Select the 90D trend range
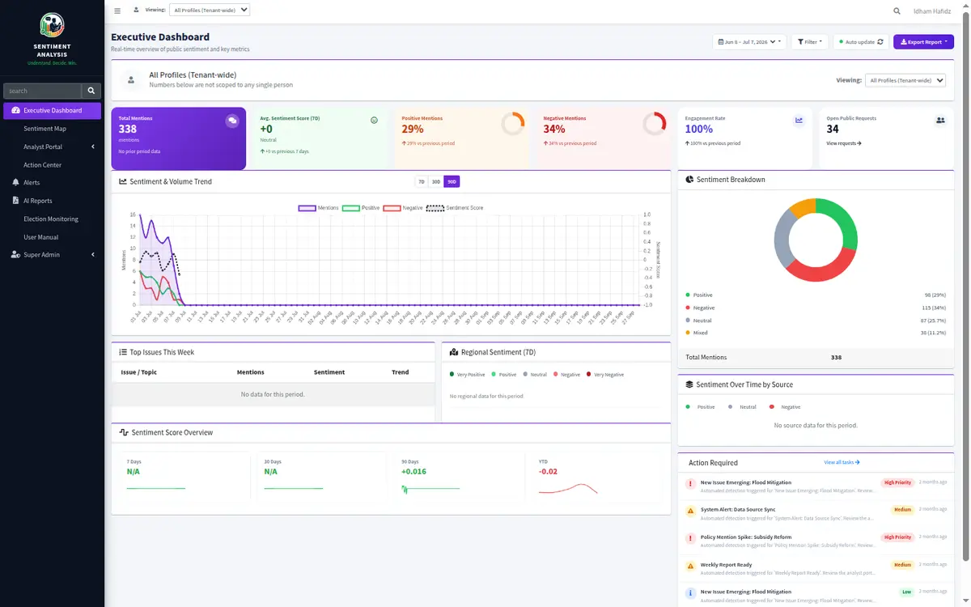Screen dimensions: 971x607 tap(452, 182)
